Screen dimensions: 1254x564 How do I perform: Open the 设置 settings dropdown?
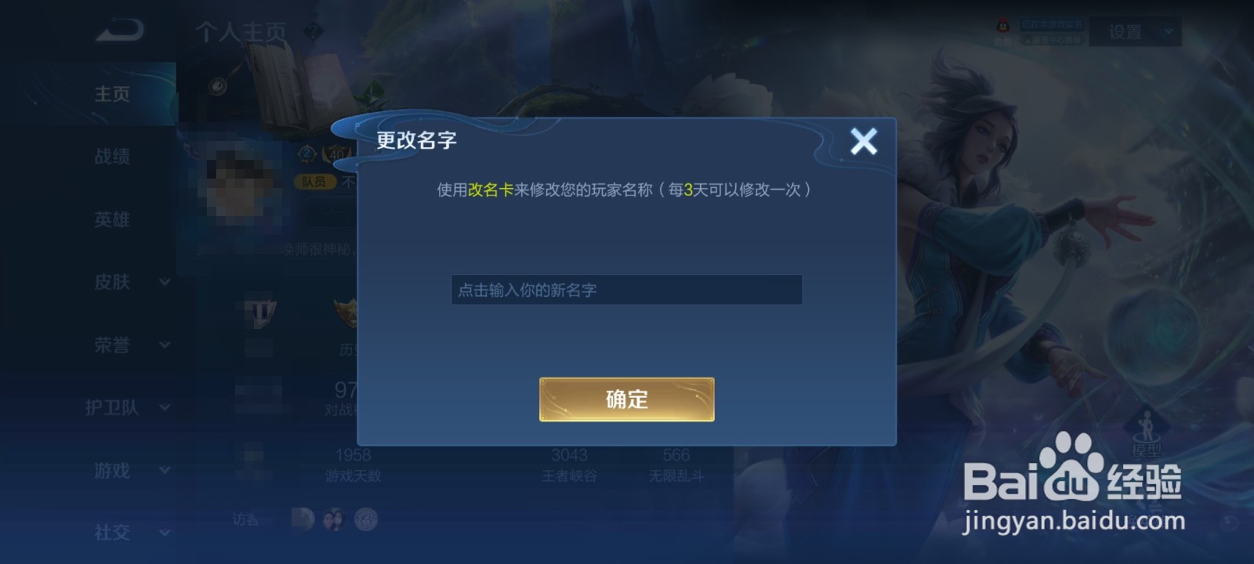1136,32
